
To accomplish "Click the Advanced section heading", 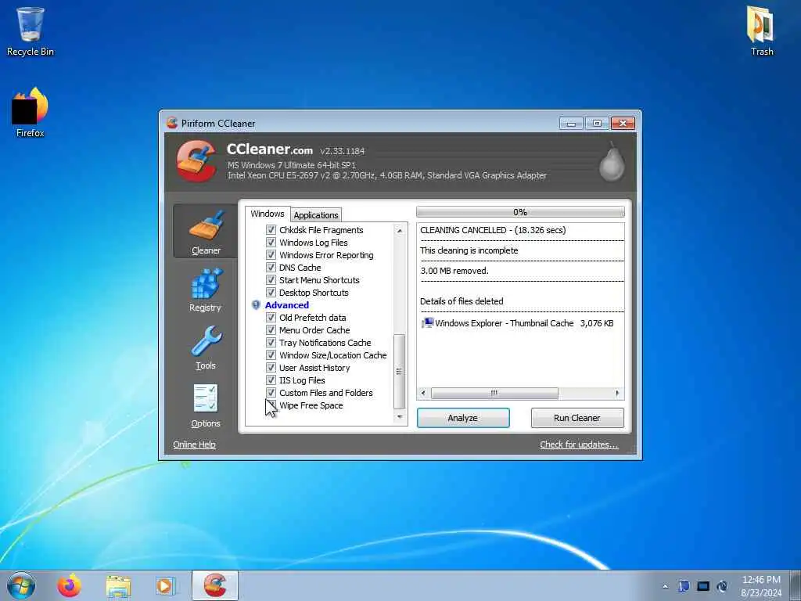I will coord(286,305).
